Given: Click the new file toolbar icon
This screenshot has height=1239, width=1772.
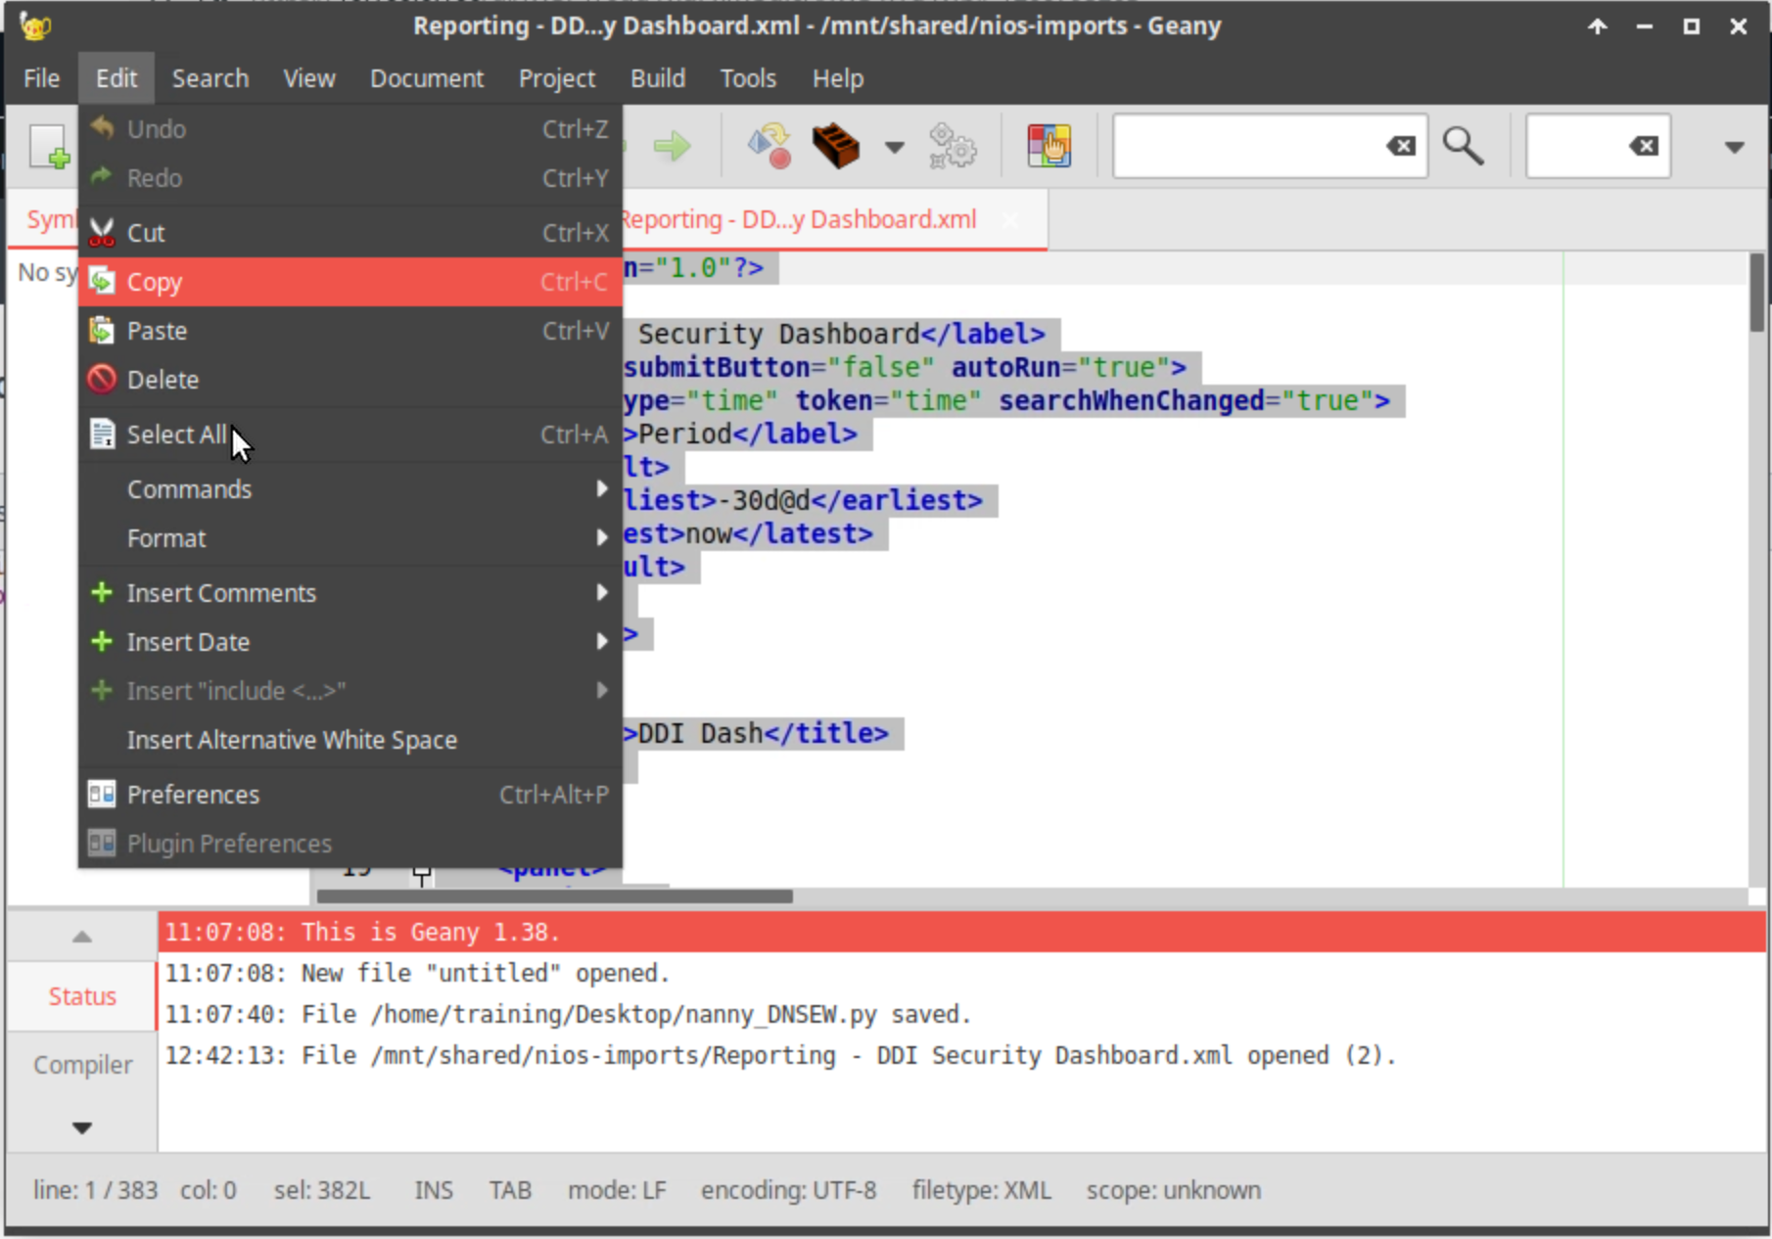Looking at the screenshot, I should point(47,147).
